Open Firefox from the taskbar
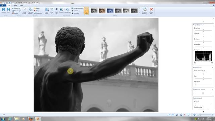 31,119
